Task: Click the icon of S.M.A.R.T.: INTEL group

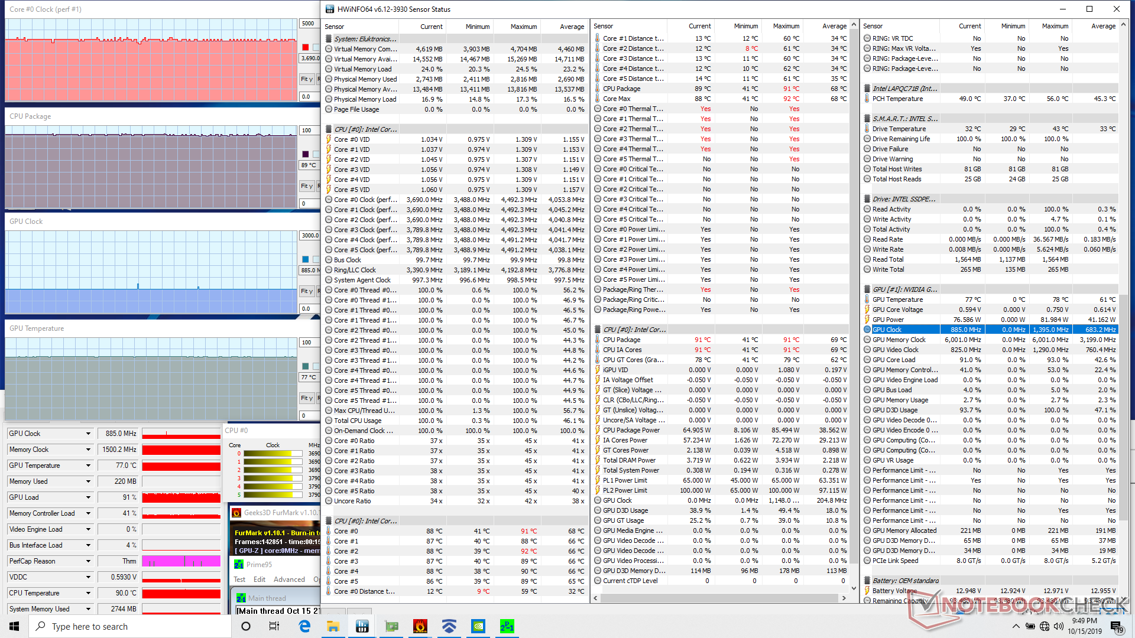Action: point(867,119)
